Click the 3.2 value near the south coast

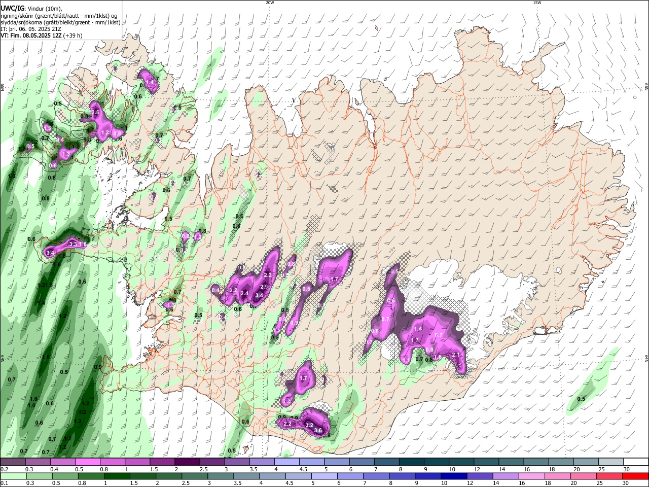click(x=309, y=425)
